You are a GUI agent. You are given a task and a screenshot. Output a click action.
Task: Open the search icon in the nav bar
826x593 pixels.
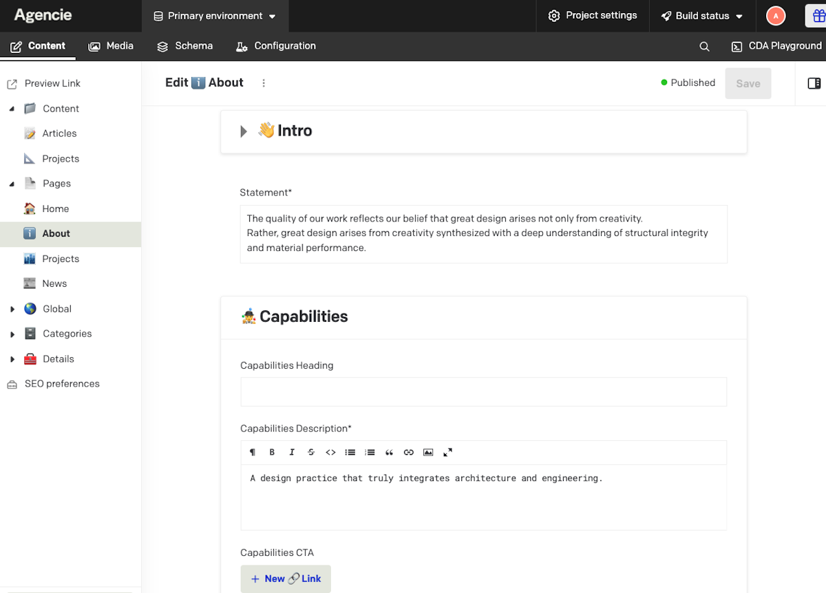click(x=704, y=47)
